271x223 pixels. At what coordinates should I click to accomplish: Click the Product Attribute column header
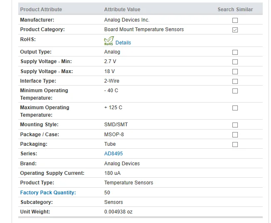(x=41, y=9)
